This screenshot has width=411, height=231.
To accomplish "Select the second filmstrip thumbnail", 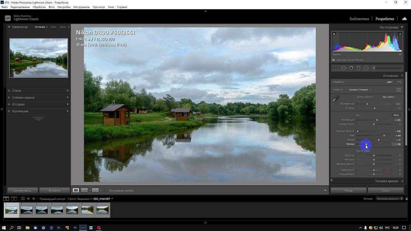I will tap(26, 210).
